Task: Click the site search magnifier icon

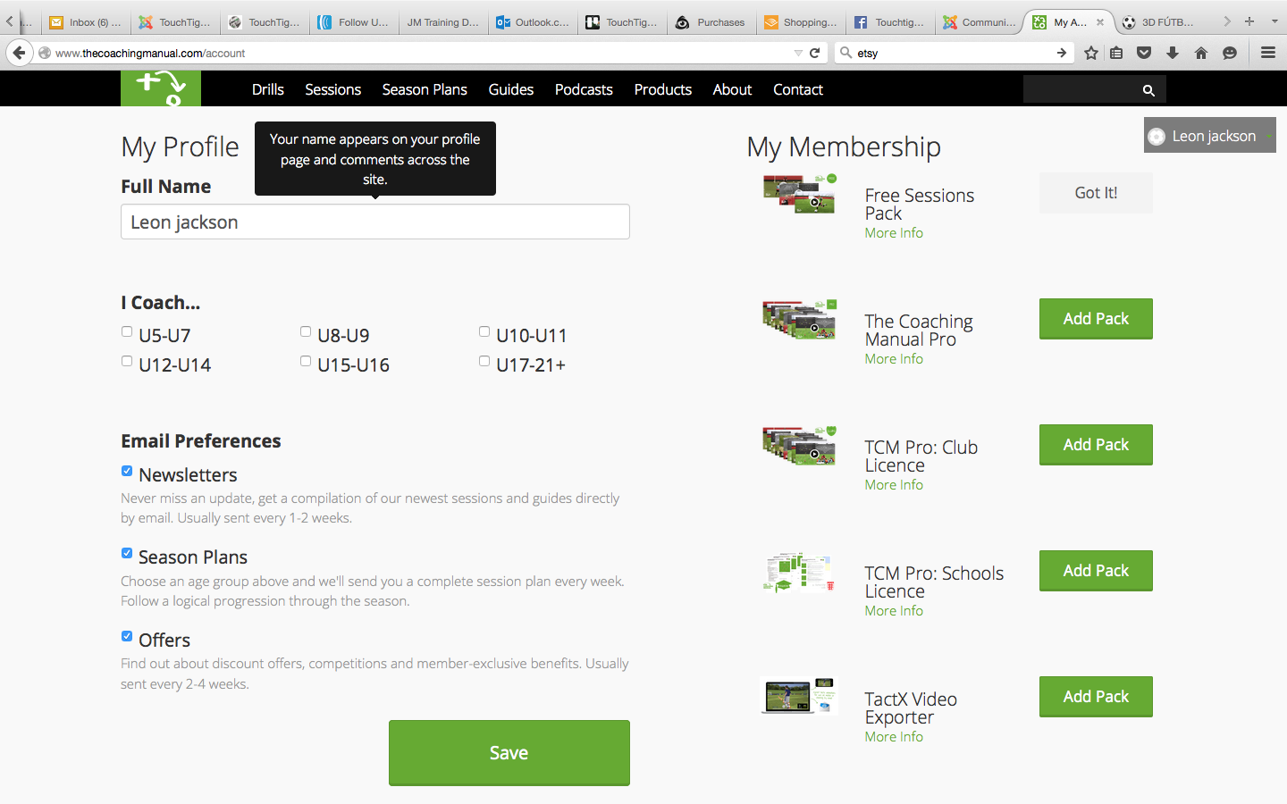Action: pos(1148,90)
